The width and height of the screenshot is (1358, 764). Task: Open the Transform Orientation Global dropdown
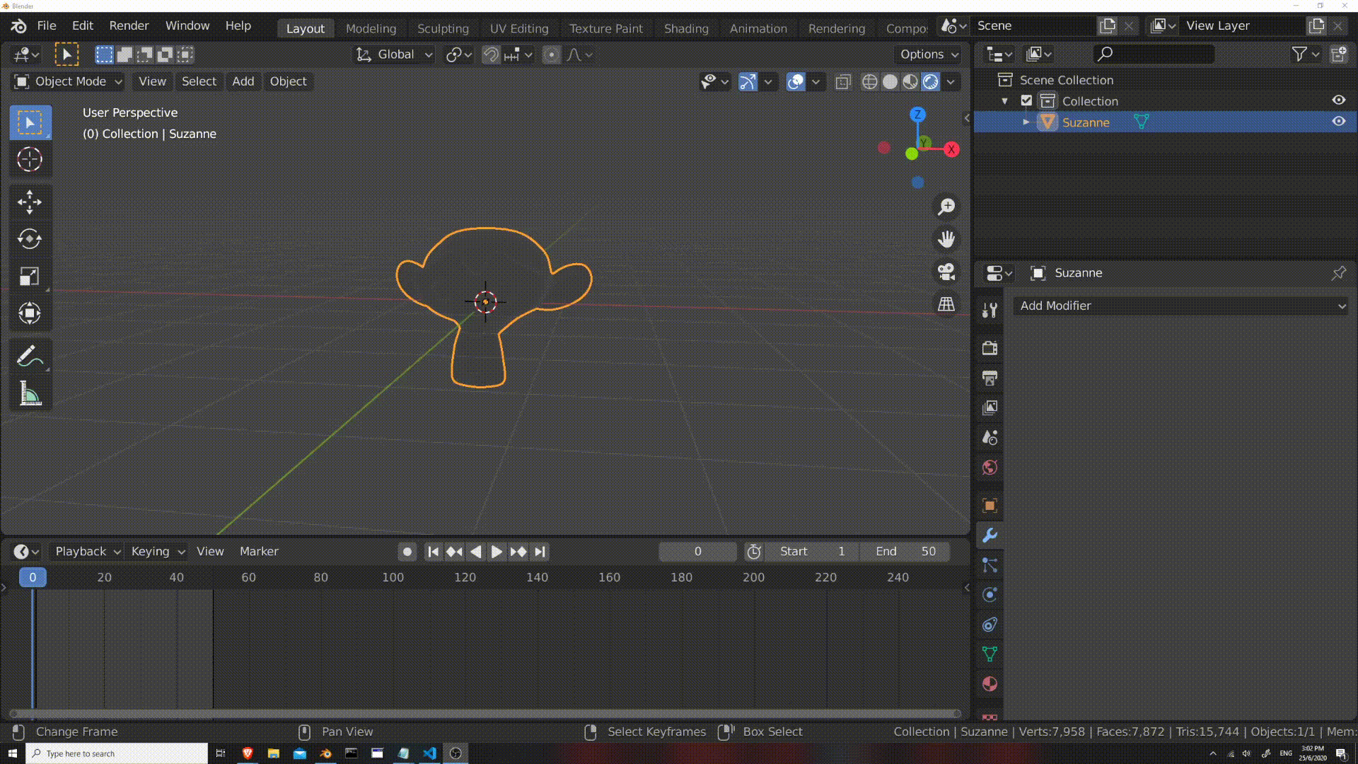pyautogui.click(x=393, y=54)
